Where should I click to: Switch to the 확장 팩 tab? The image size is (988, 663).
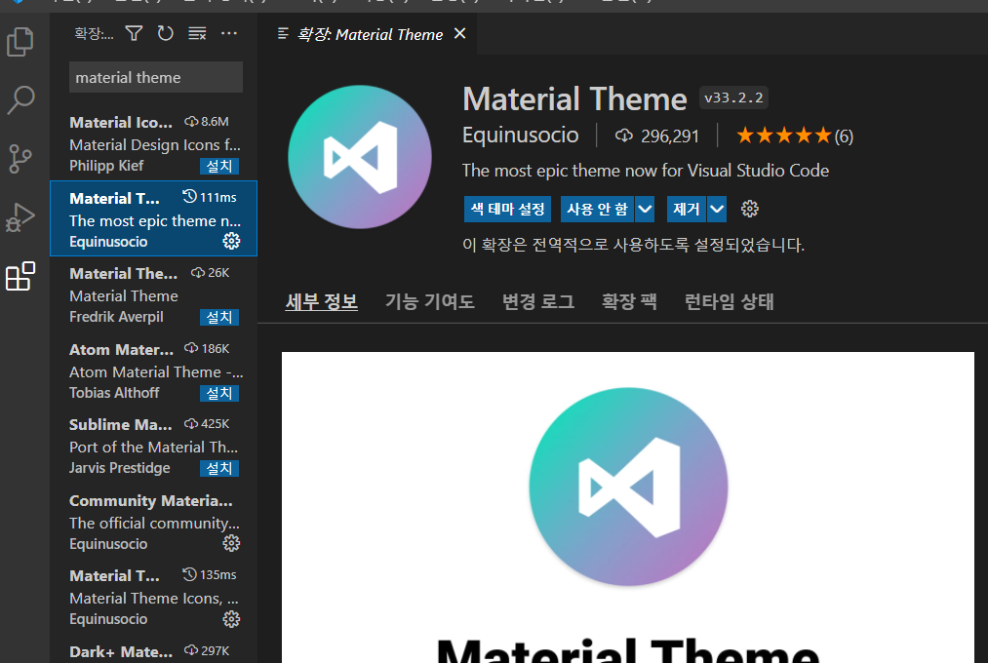629,301
